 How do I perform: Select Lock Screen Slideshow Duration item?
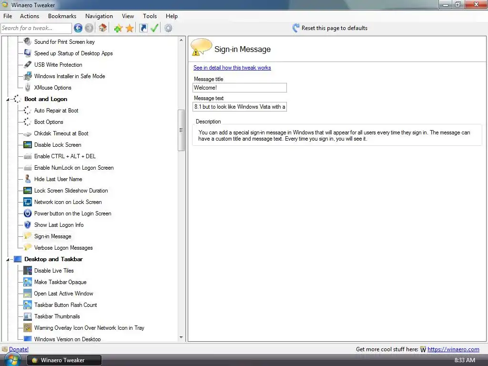click(x=71, y=191)
